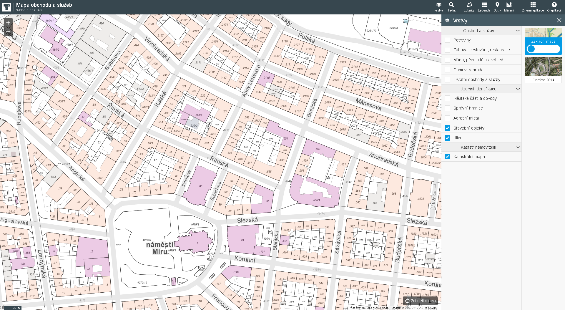Viewport: 565px width, 310px height.
Task: Click the Šubertova street label
Action: tap(216, 191)
